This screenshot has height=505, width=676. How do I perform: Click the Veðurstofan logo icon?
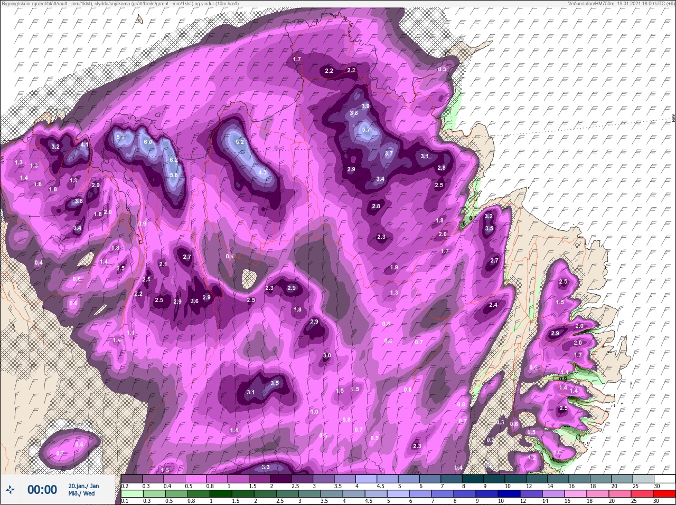click(x=11, y=490)
